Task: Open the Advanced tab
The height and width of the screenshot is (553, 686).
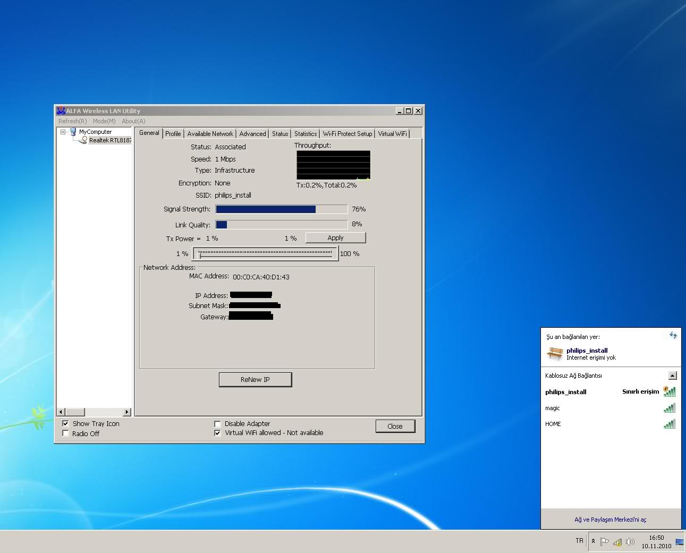Action: pyautogui.click(x=252, y=134)
